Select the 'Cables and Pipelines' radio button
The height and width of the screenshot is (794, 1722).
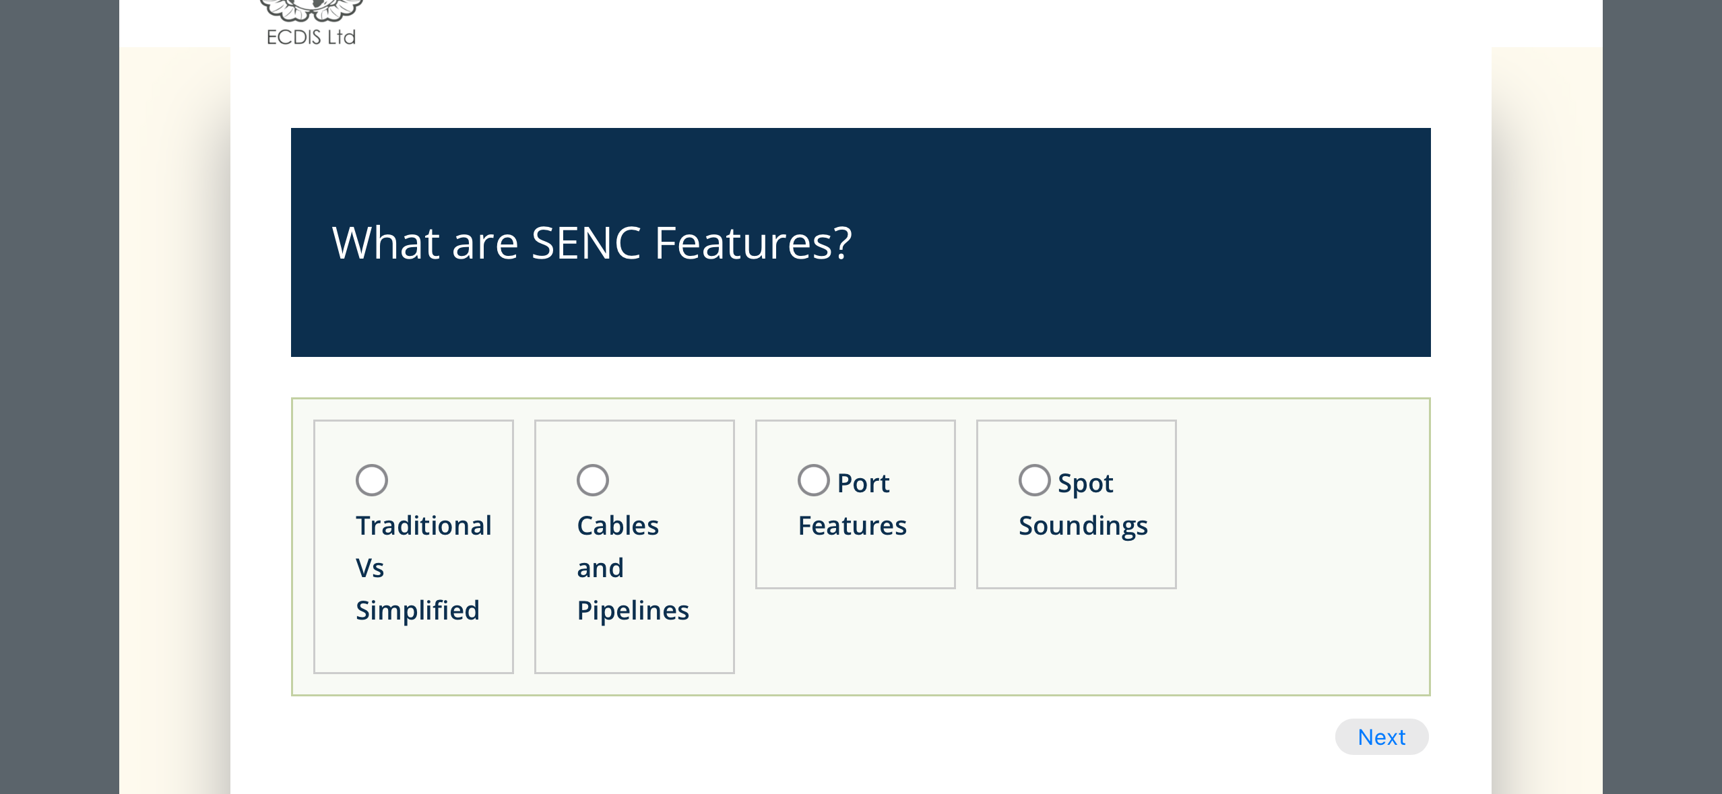(592, 479)
